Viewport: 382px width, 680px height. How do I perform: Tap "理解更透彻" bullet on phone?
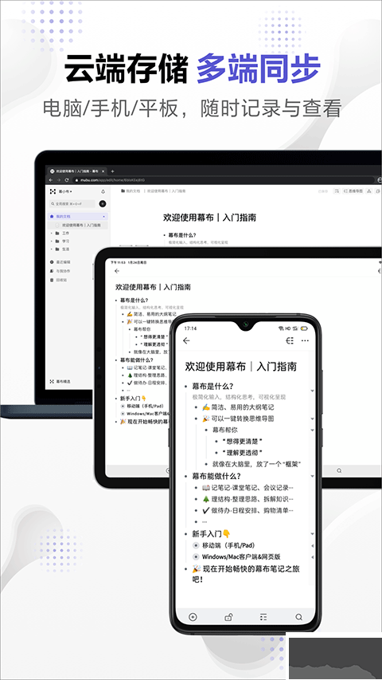[x=243, y=453]
